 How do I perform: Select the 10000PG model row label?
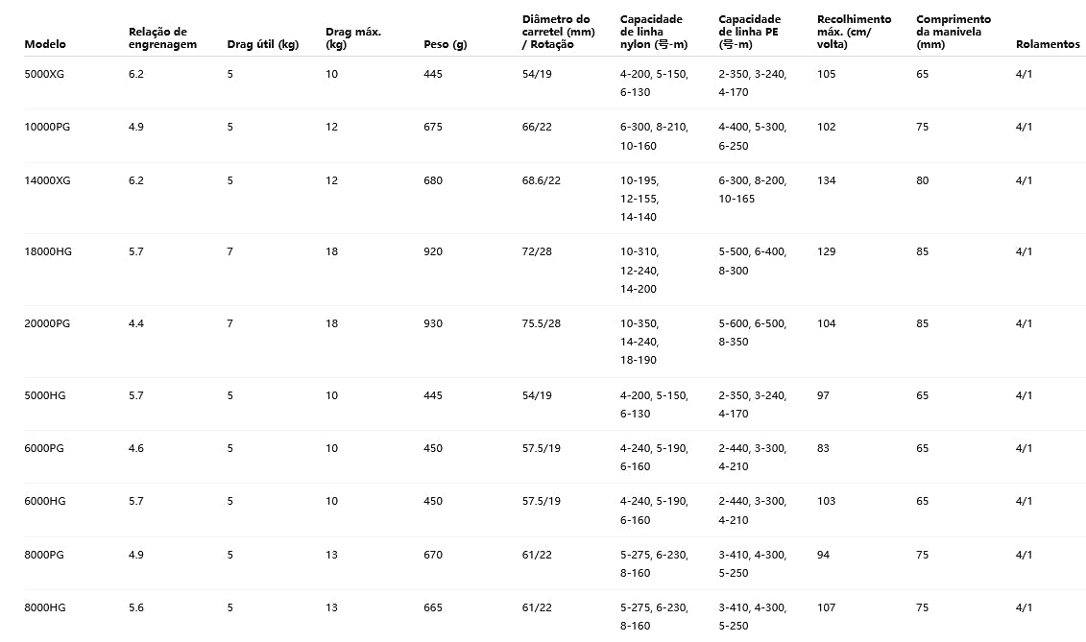click(x=49, y=127)
